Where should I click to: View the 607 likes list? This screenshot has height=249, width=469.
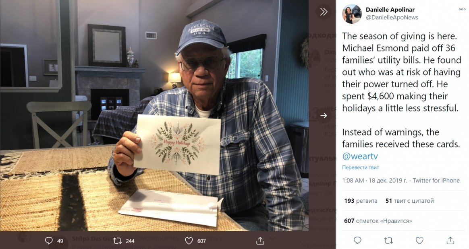coord(378,221)
